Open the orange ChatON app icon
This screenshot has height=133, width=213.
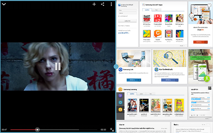pos(158,34)
